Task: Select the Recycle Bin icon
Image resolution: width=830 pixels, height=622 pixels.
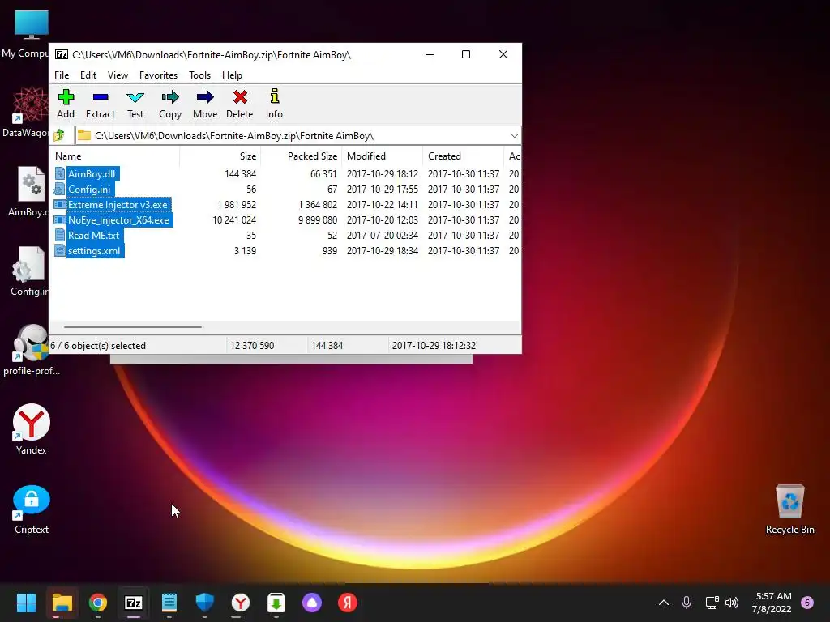Action: pos(789,509)
